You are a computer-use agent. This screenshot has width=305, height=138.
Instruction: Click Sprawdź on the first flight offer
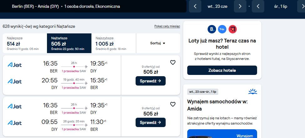[151, 81]
